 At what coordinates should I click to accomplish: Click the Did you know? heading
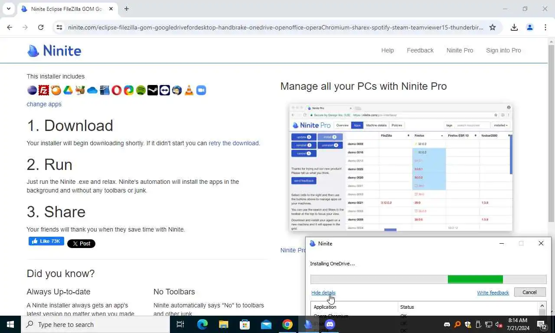(x=61, y=274)
